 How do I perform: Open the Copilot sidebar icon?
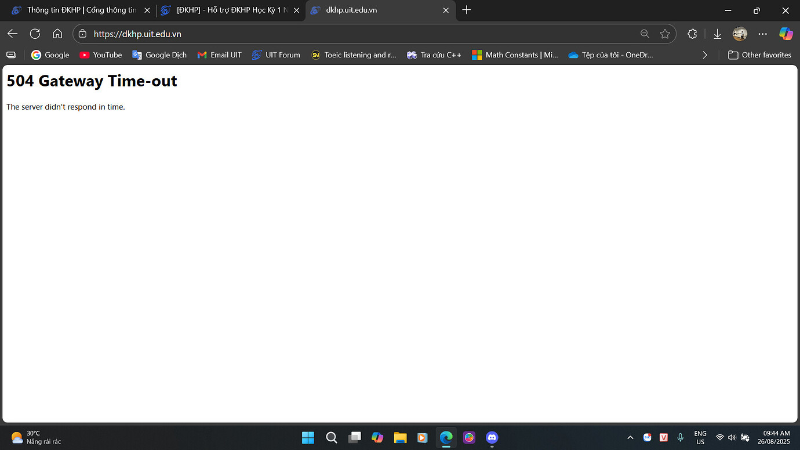[x=786, y=34]
